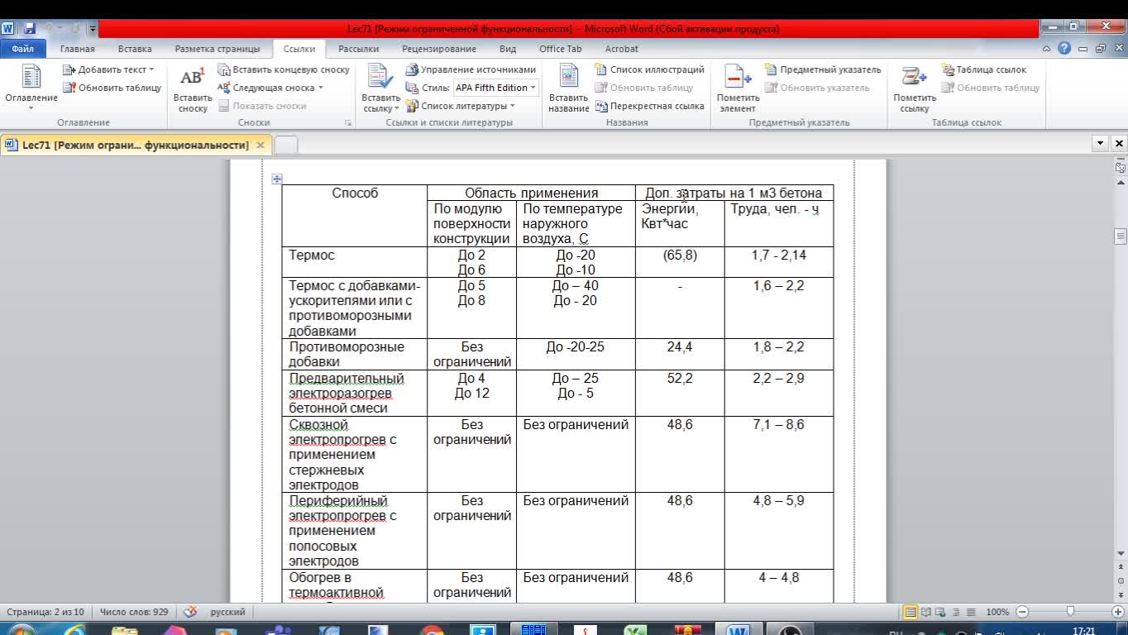This screenshot has height=635, width=1128.
Task: Click the Word icon in the Windows taskbar
Action: click(738, 630)
